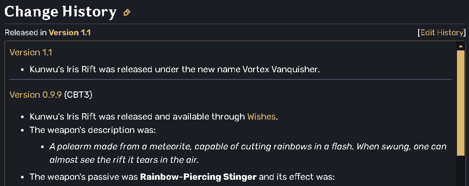Open the Version 0.9.9 link
The height and width of the screenshot is (186, 469).
[35, 95]
